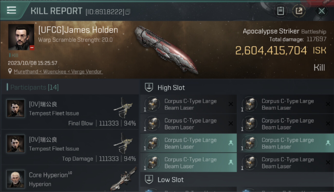
Task: Open the Verge Vendor region link
Action: tap(86, 71)
